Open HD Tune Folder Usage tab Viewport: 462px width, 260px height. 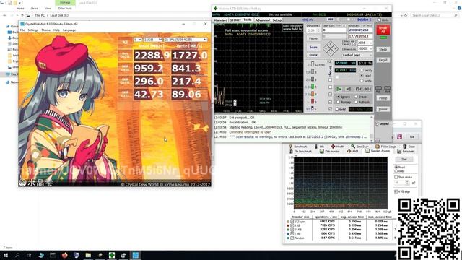385,147
